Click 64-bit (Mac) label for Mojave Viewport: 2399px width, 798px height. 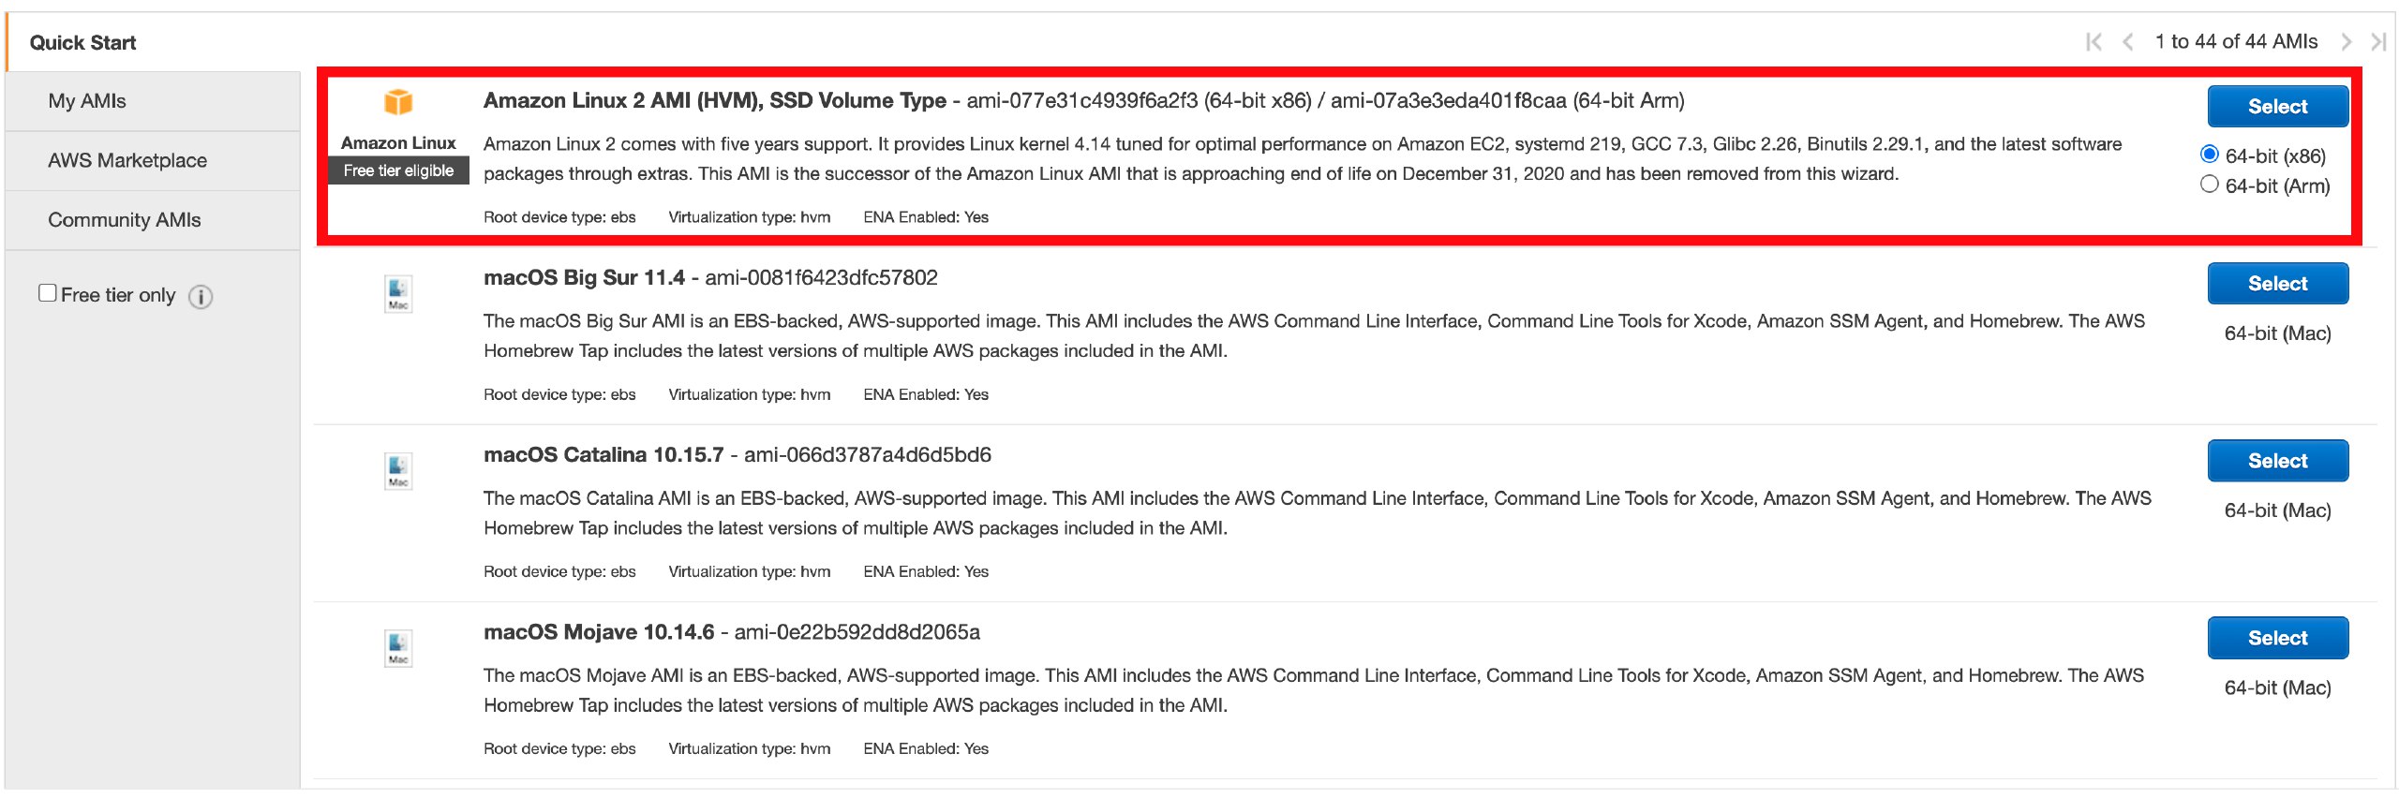tap(2277, 687)
